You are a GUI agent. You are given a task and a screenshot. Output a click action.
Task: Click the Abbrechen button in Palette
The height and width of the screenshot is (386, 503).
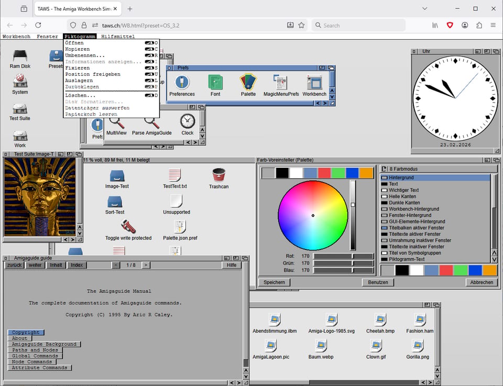[x=482, y=282]
